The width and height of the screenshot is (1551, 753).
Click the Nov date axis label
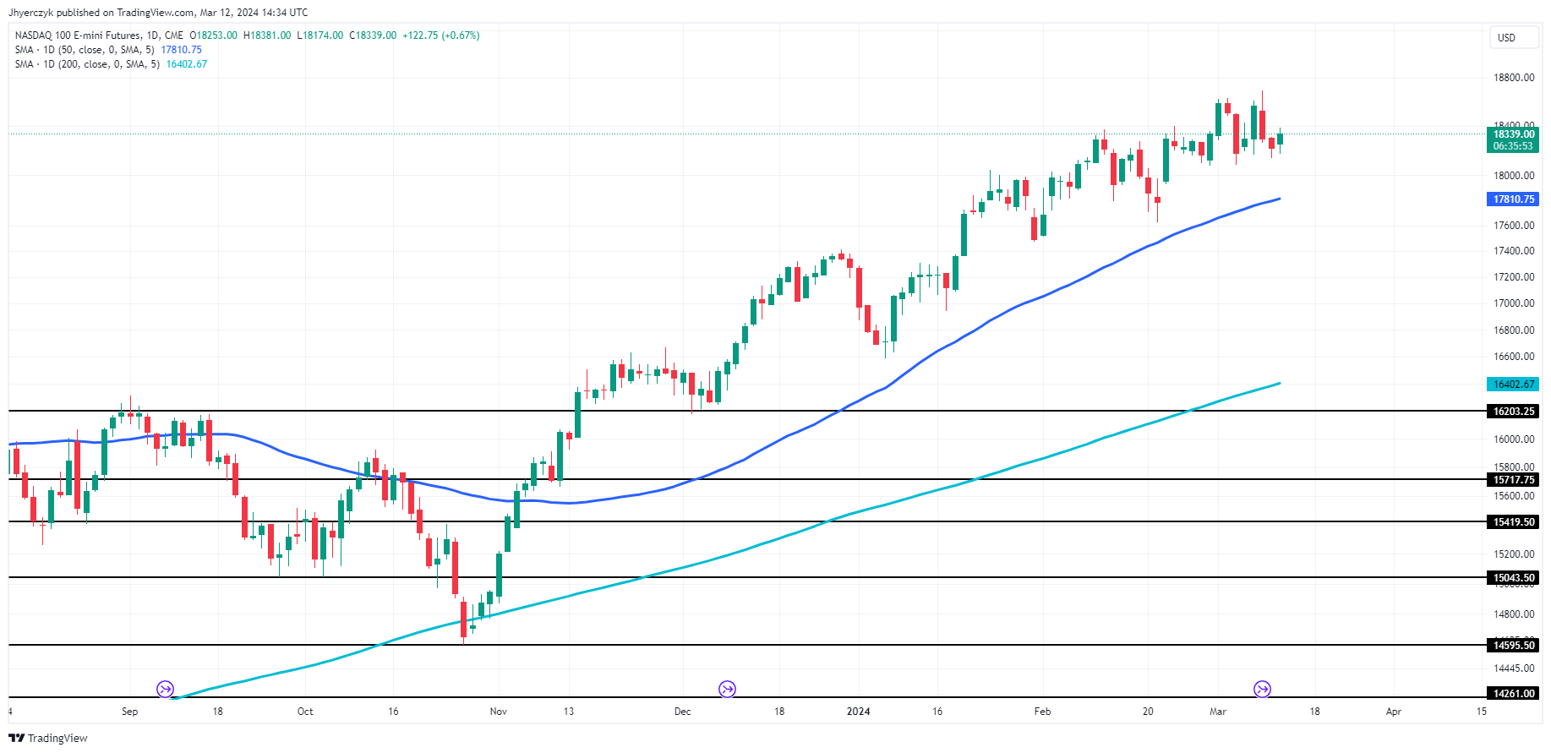pyautogui.click(x=499, y=712)
